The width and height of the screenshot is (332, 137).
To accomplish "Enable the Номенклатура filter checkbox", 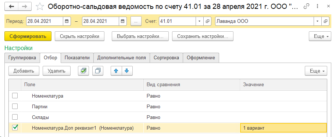I will pyautogui.click(x=15, y=96).
